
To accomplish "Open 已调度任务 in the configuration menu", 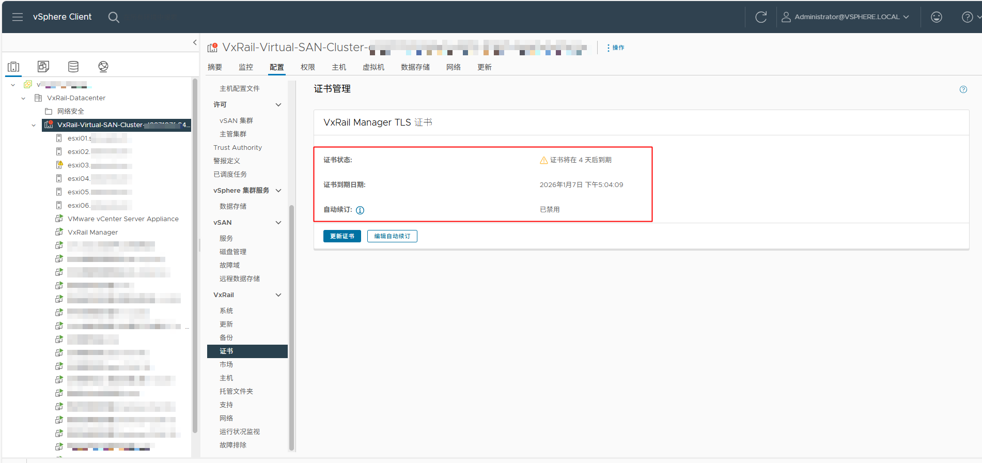I will click(x=230, y=174).
